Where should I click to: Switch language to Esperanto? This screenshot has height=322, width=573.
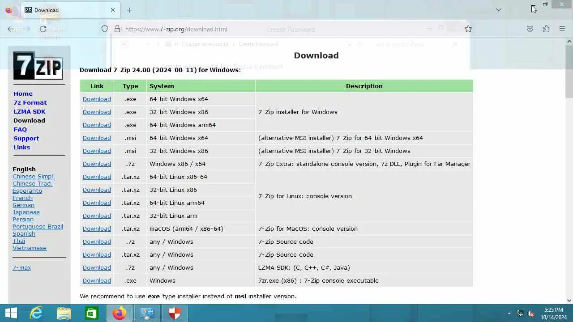[27, 191]
